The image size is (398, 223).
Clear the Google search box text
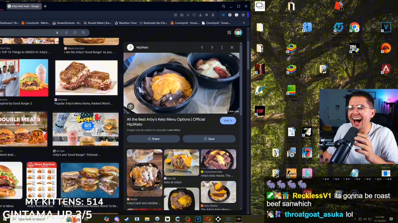coord(57,33)
